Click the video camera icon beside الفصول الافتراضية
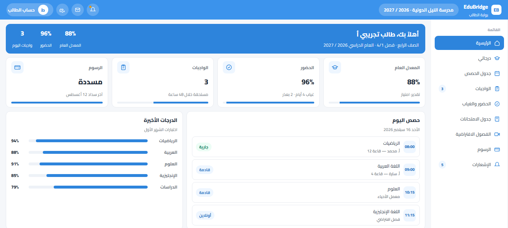This screenshot has width=508, height=228. (x=497, y=134)
